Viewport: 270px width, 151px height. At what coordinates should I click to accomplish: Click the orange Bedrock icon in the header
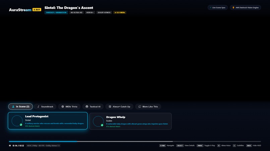[233, 8]
